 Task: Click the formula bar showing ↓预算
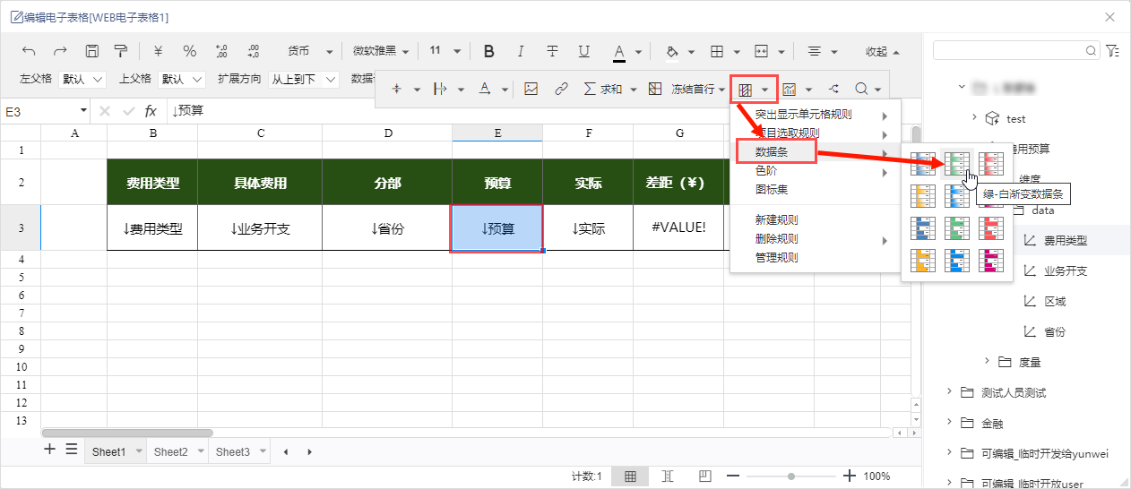click(x=538, y=111)
